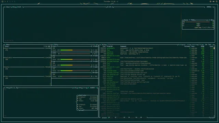Select the dbus-broker process row
The width and height of the screenshot is (219, 123).
click(x=157, y=101)
